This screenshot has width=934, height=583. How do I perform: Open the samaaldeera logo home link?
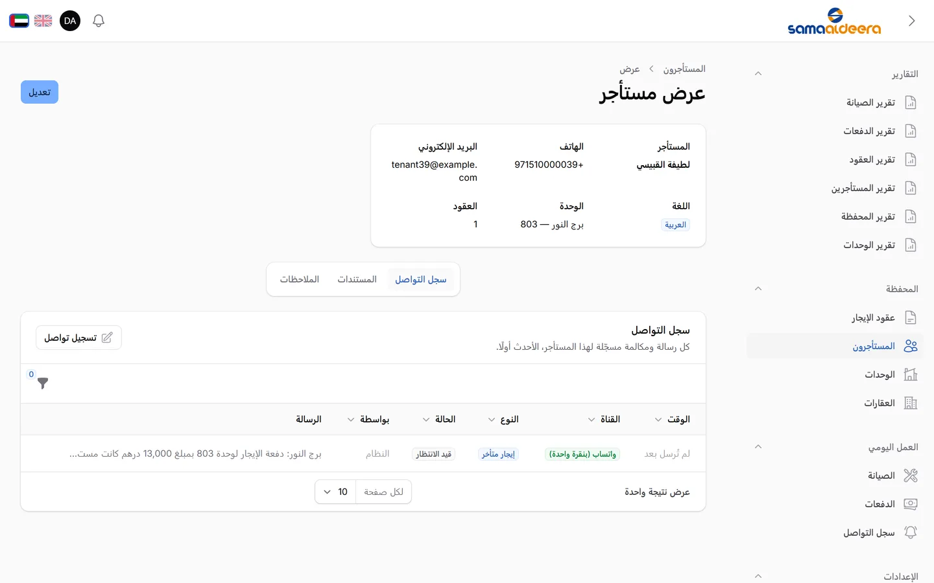[834, 21]
